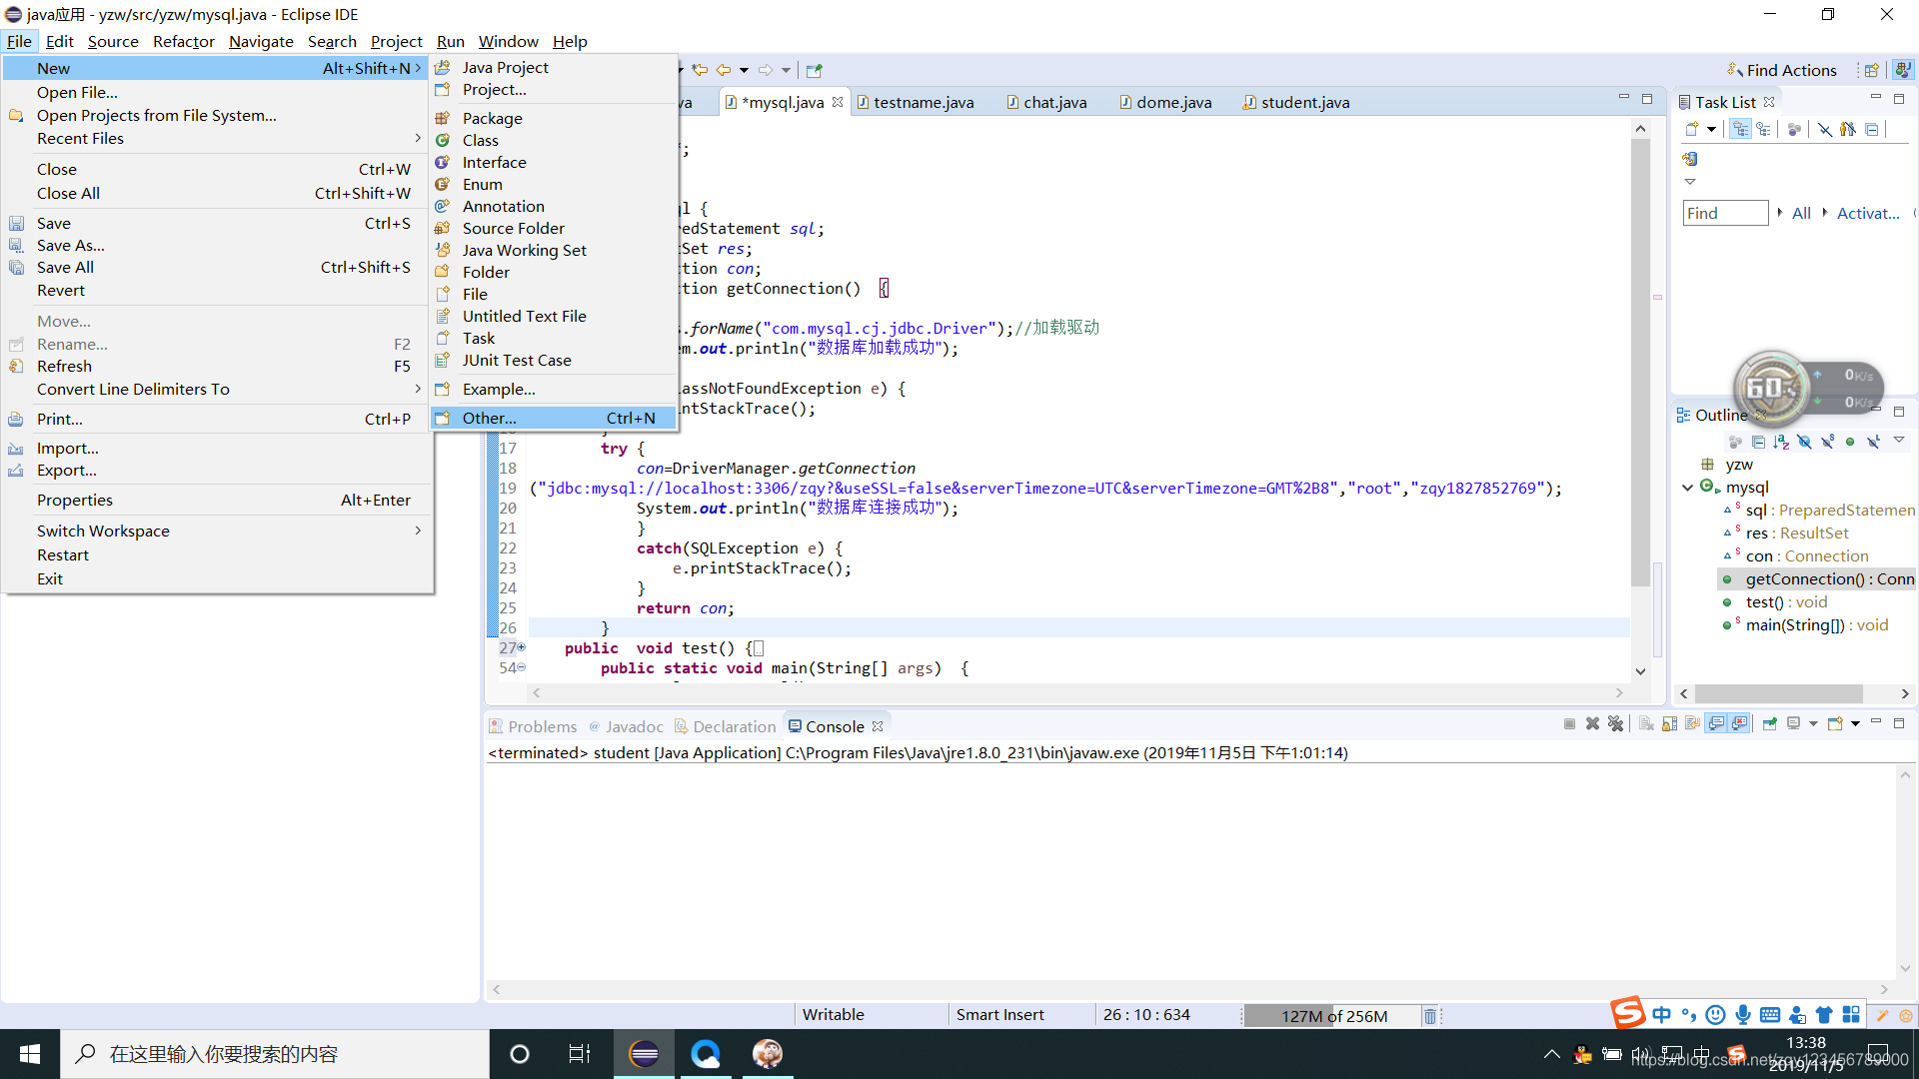Expand the folded test() method at line 27
This screenshot has height=1079, width=1919.
pos(521,647)
